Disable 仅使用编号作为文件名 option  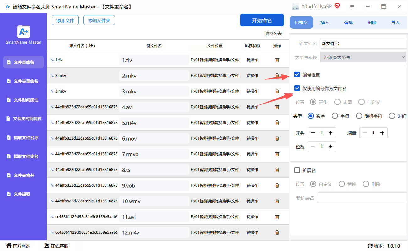[x=297, y=88]
